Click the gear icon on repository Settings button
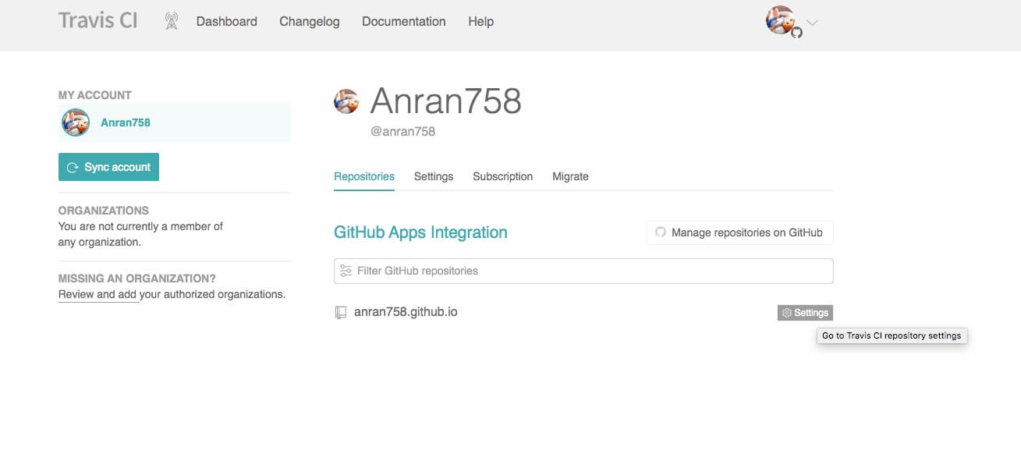The width and height of the screenshot is (1021, 472). pyautogui.click(x=787, y=313)
